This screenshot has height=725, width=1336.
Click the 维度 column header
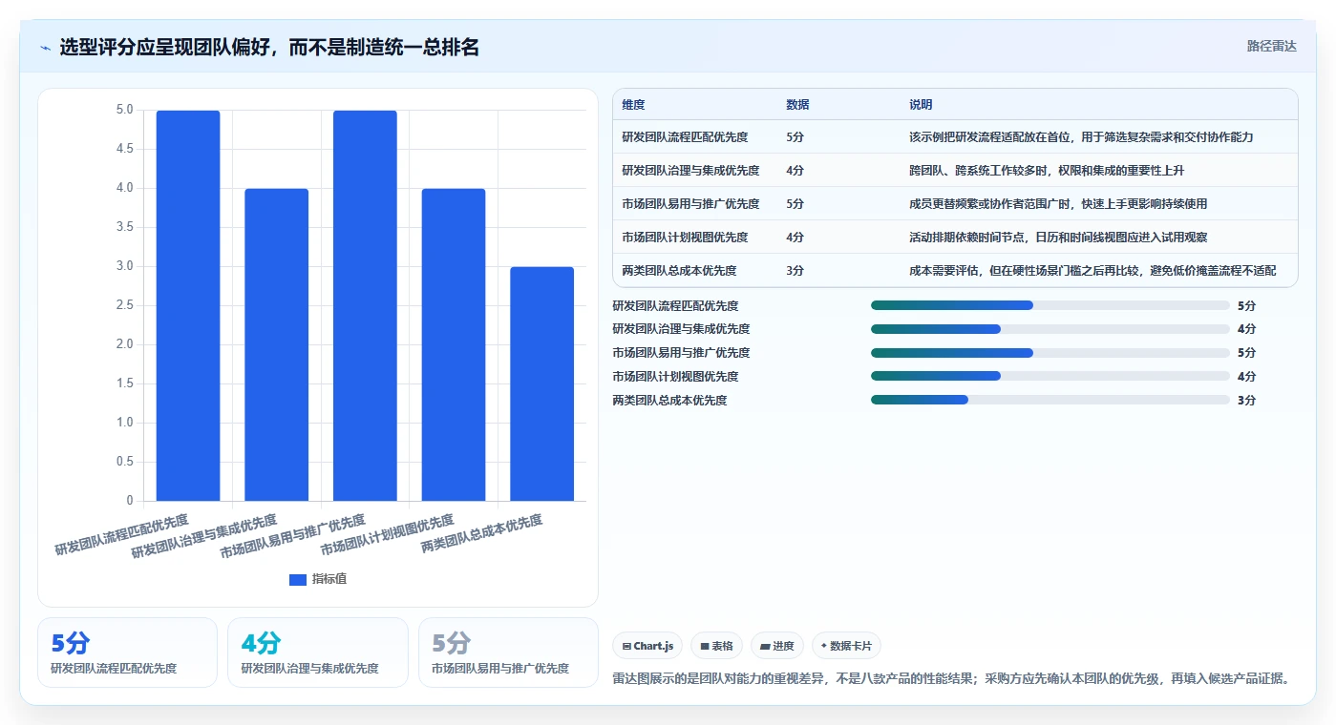[633, 105]
